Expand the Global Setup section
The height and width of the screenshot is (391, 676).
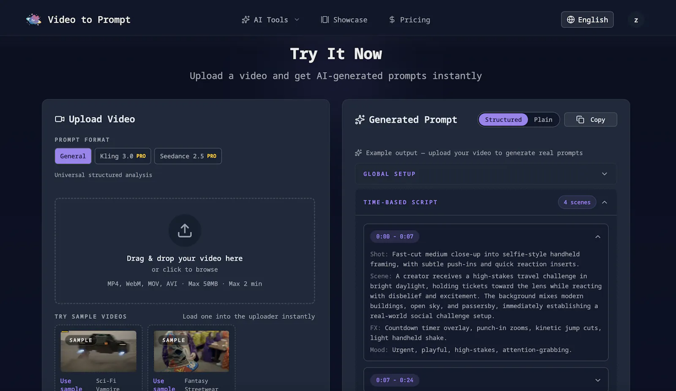pos(486,174)
